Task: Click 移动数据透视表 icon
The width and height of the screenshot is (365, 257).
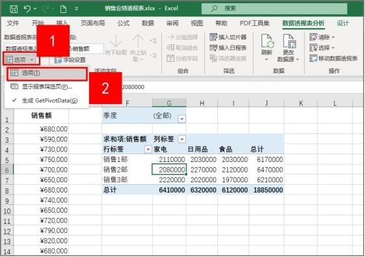Action: [x=314, y=58]
